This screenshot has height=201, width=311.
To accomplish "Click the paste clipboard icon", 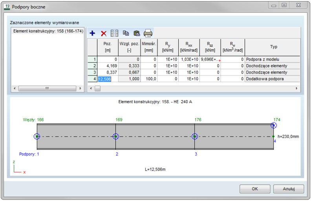I will [137, 33].
